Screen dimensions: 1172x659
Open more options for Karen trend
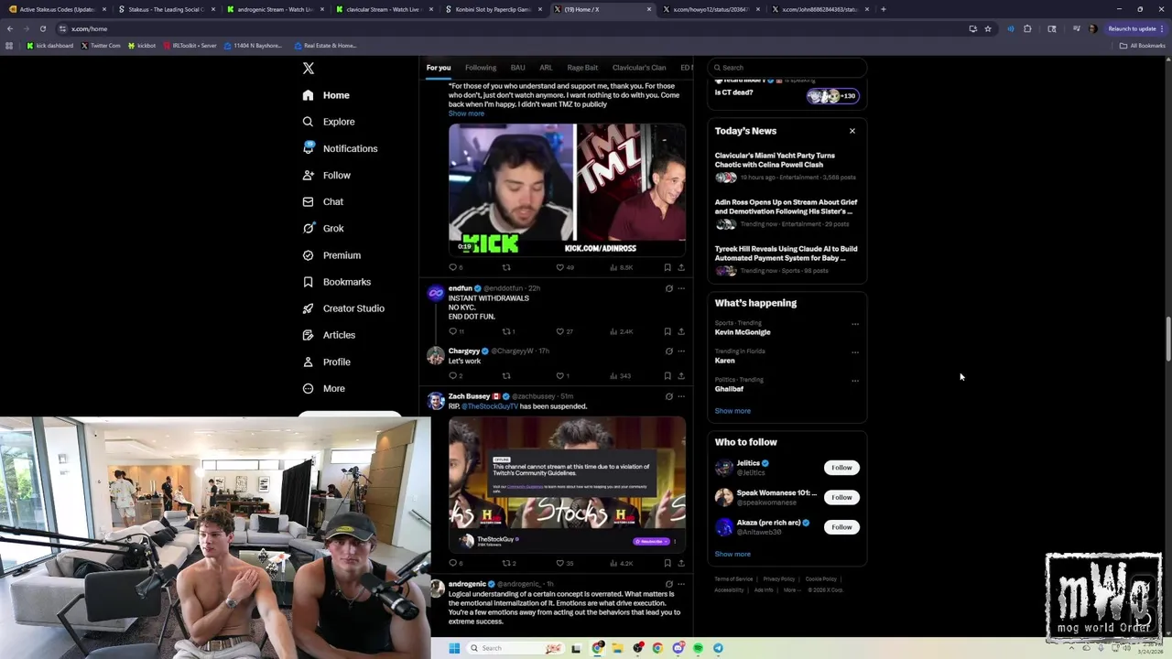point(855,352)
